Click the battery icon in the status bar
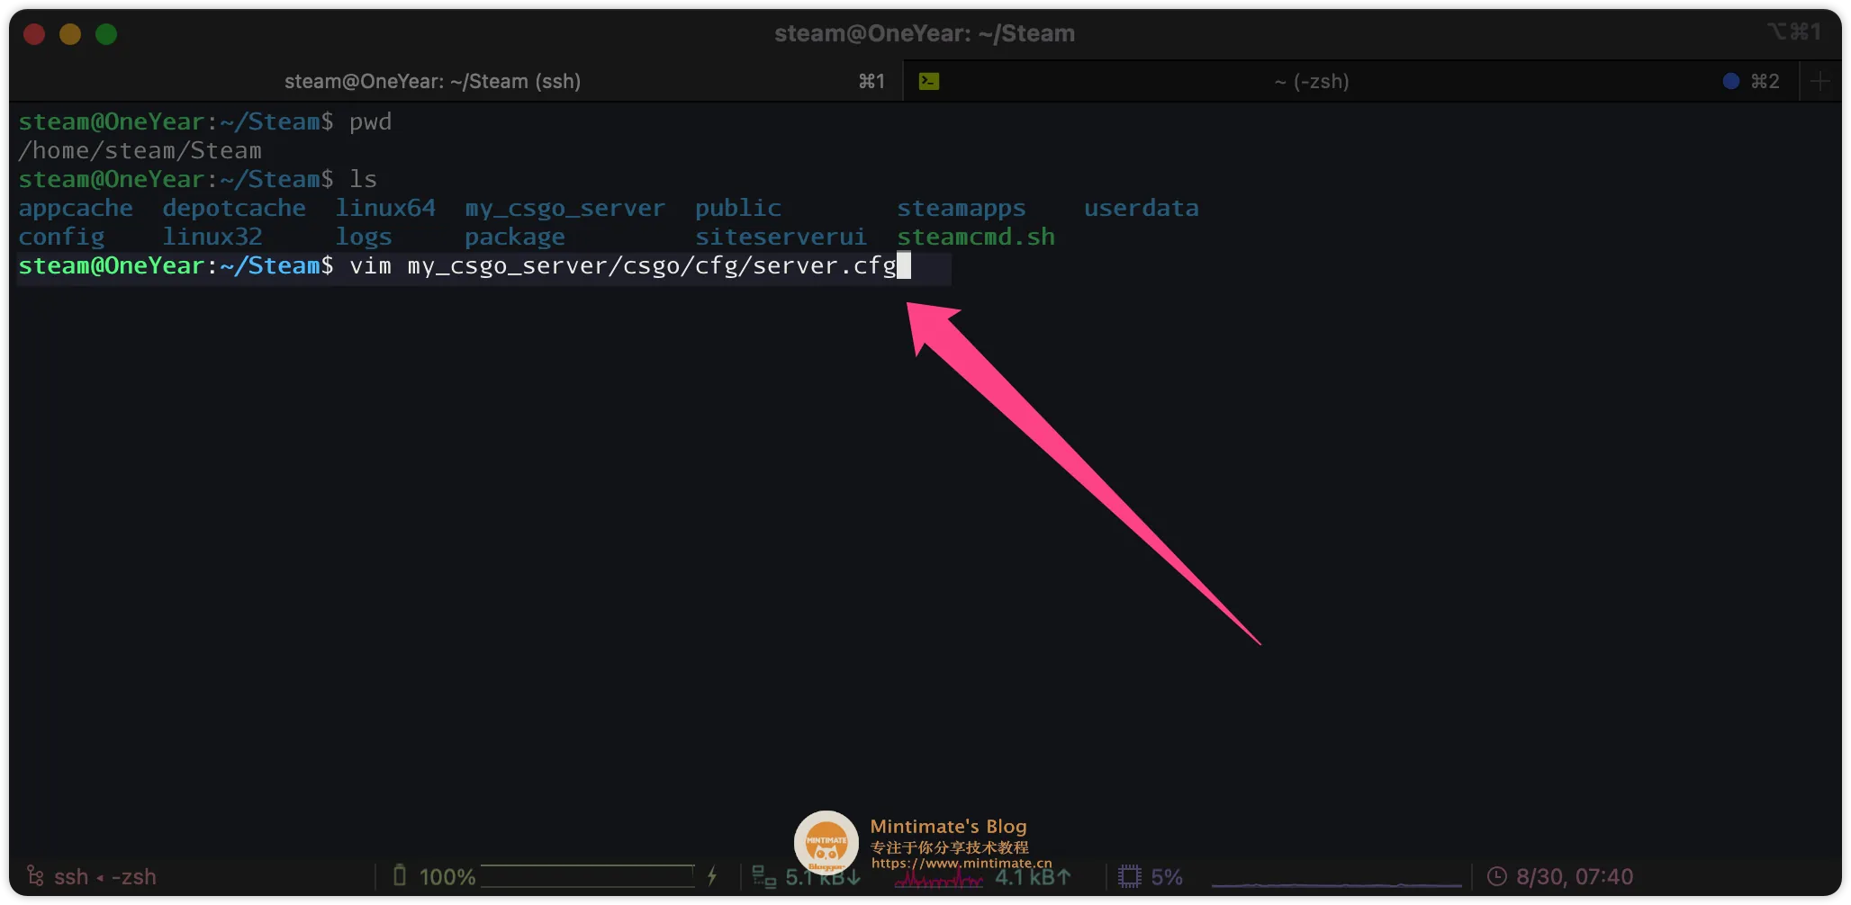Image resolution: width=1851 pixels, height=905 pixels. click(x=400, y=875)
